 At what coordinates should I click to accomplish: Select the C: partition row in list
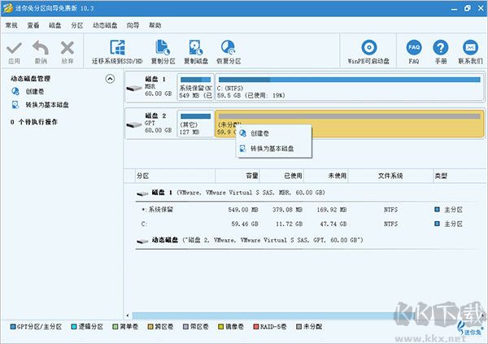(307, 224)
